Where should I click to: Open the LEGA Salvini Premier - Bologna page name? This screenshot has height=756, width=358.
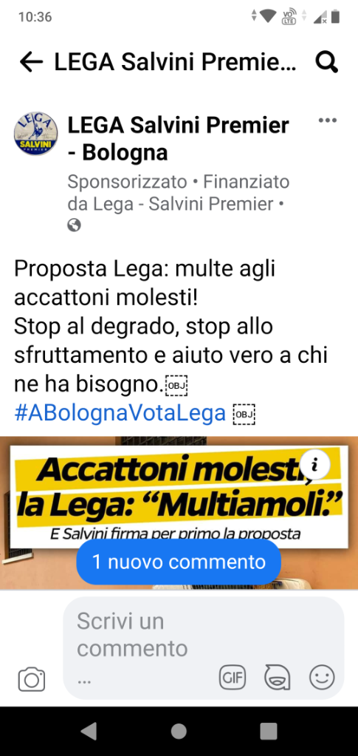point(179,139)
